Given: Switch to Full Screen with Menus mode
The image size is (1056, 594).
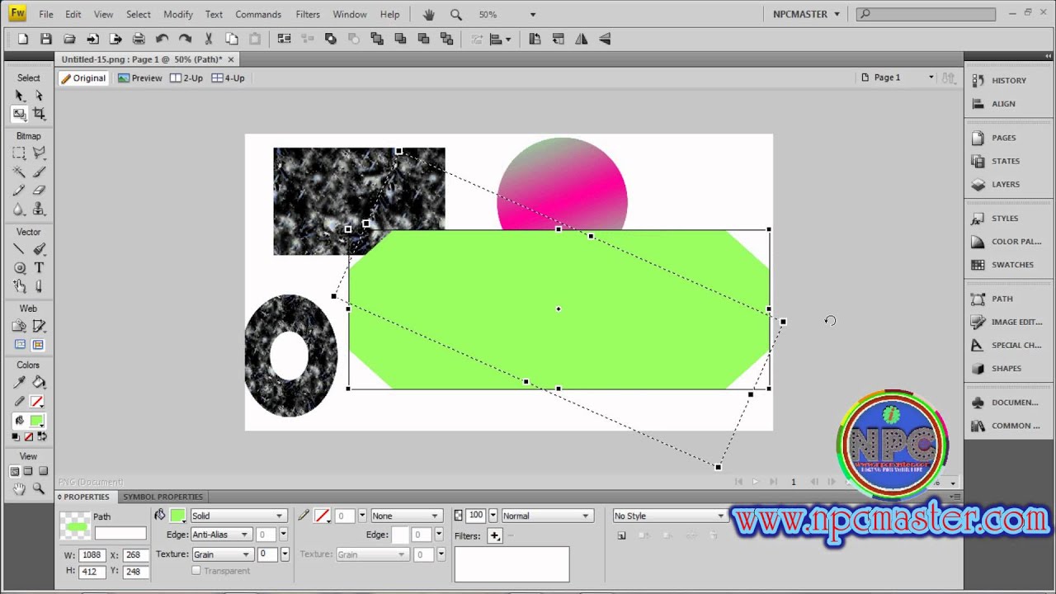Looking at the screenshot, I should pos(28,472).
